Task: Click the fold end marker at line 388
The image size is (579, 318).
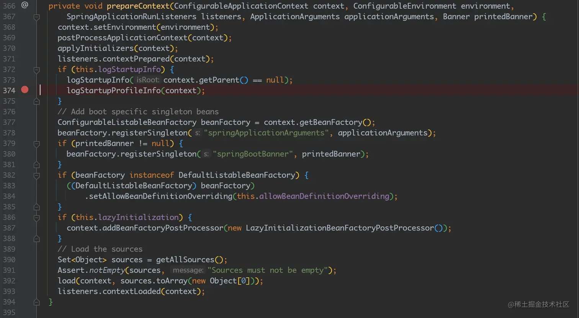Action: 37,239
